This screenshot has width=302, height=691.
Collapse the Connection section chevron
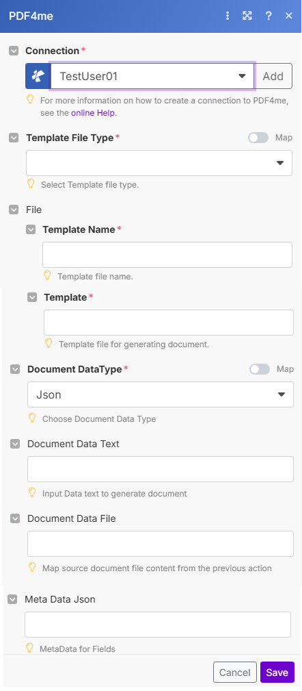(14, 51)
